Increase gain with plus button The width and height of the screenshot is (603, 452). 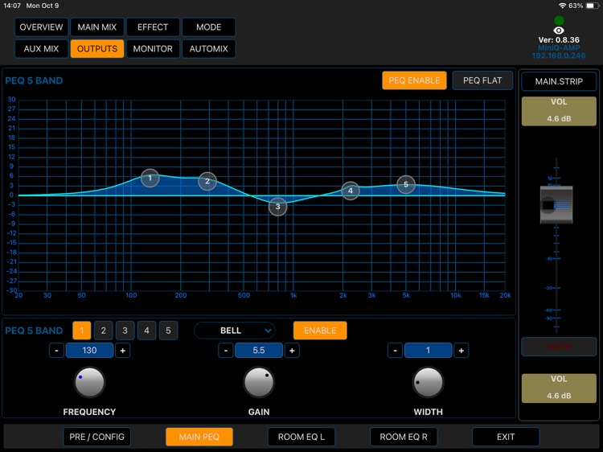(x=292, y=351)
